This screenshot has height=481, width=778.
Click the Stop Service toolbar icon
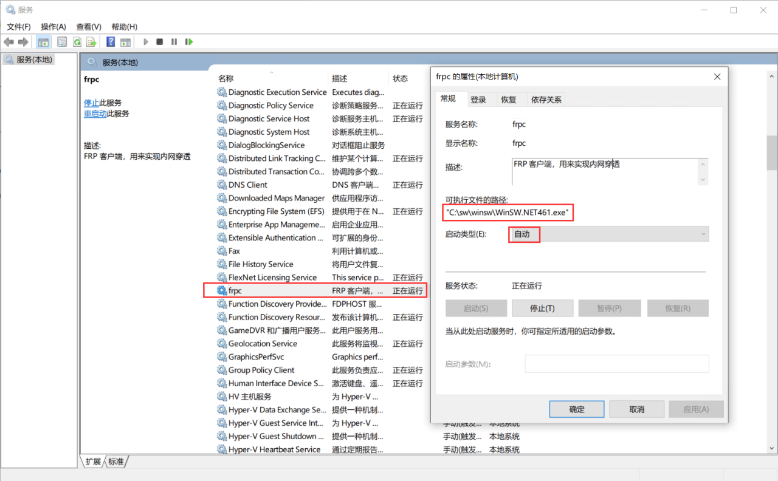click(159, 41)
